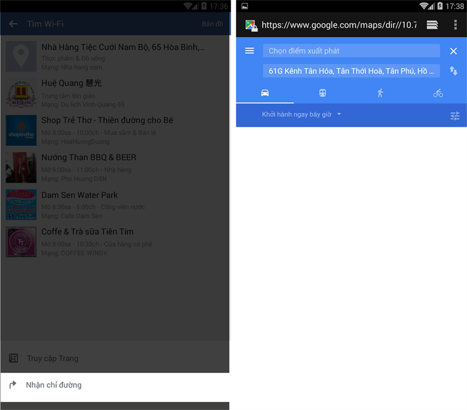
Task: Click Mạng: Nha hang xom network text
Action: click(x=71, y=67)
